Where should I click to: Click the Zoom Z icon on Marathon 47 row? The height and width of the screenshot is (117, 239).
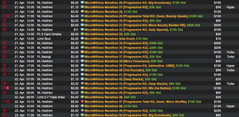4,101
